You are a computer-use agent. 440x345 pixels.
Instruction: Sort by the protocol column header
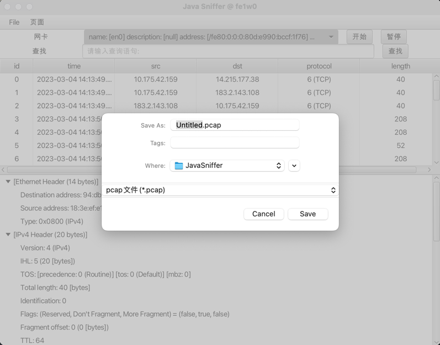point(319,66)
